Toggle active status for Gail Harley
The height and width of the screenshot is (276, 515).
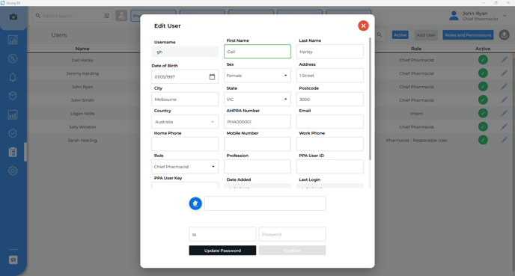pyautogui.click(x=483, y=60)
